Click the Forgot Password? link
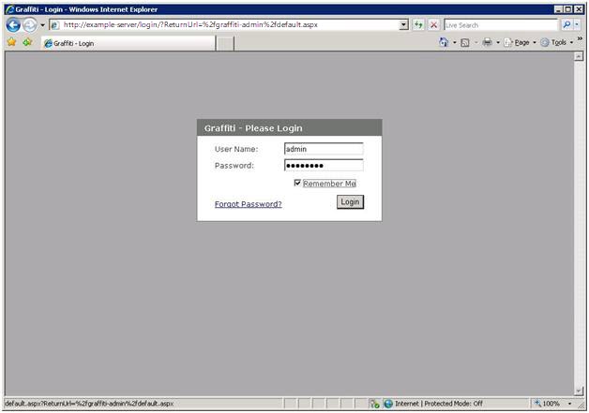This screenshot has width=589, height=413. (x=249, y=204)
